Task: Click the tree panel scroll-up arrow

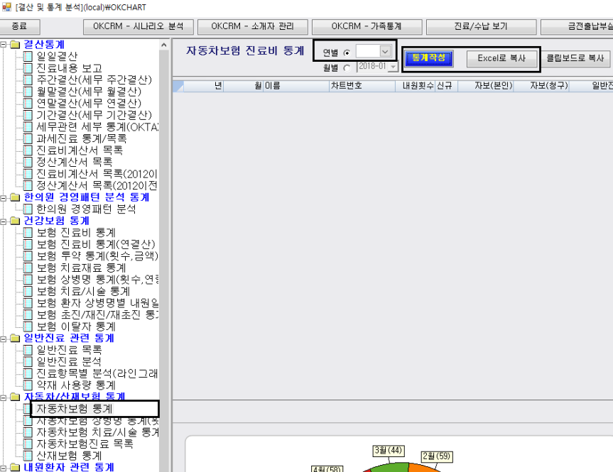Action: click(x=164, y=45)
